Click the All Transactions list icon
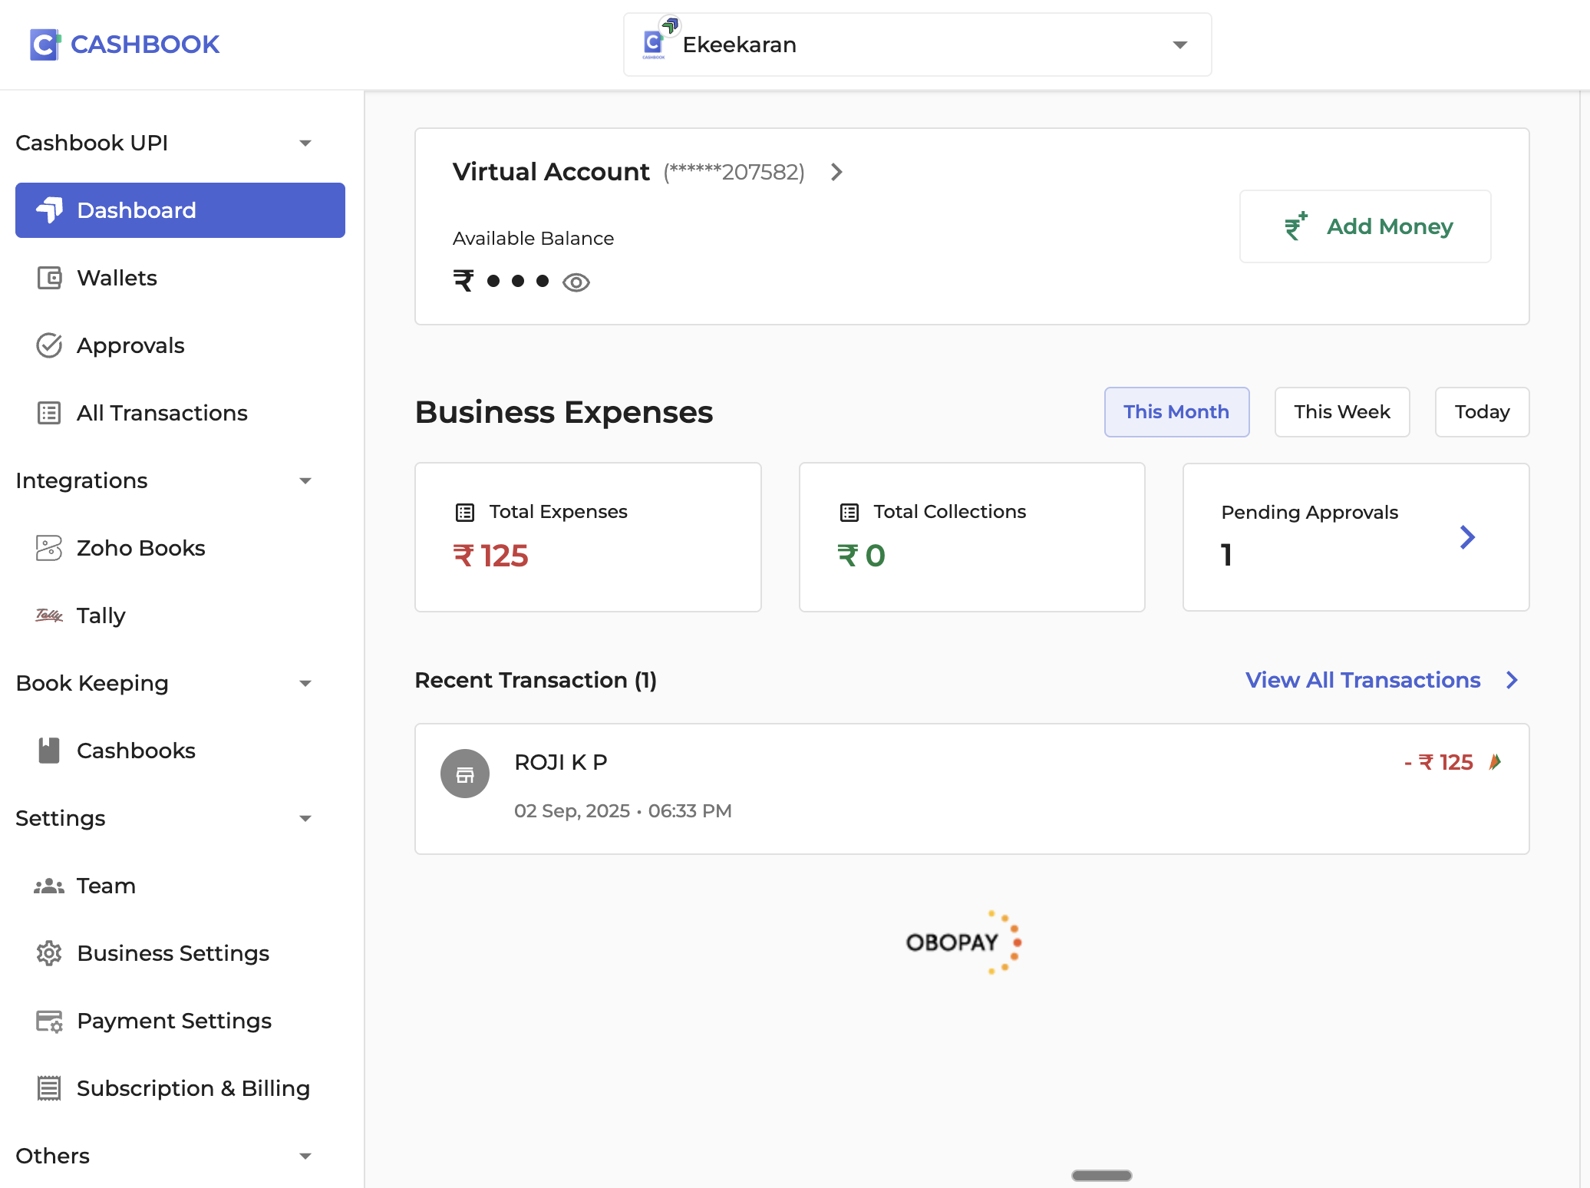 click(x=49, y=413)
